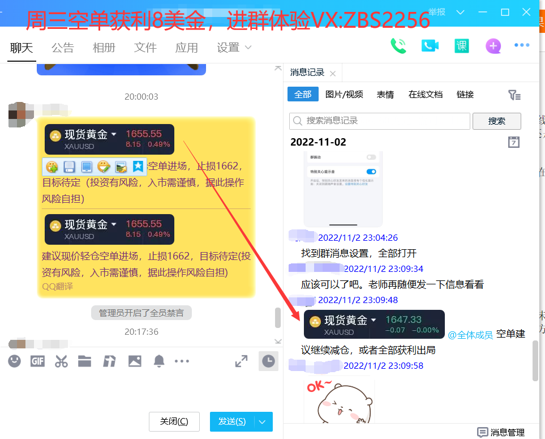The width and height of the screenshot is (545, 439).
Task: Expand the title bar chevron menu
Action: pyautogui.click(x=460, y=12)
